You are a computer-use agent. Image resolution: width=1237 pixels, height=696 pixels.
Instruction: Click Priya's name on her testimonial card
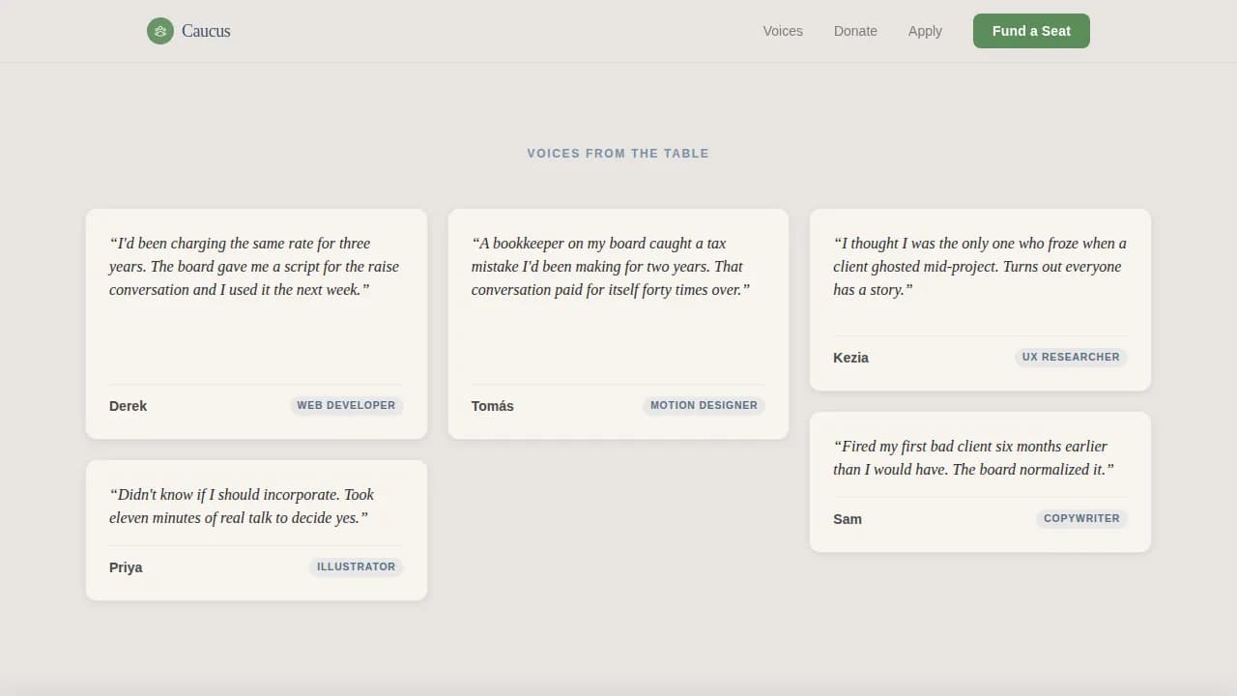(x=125, y=567)
